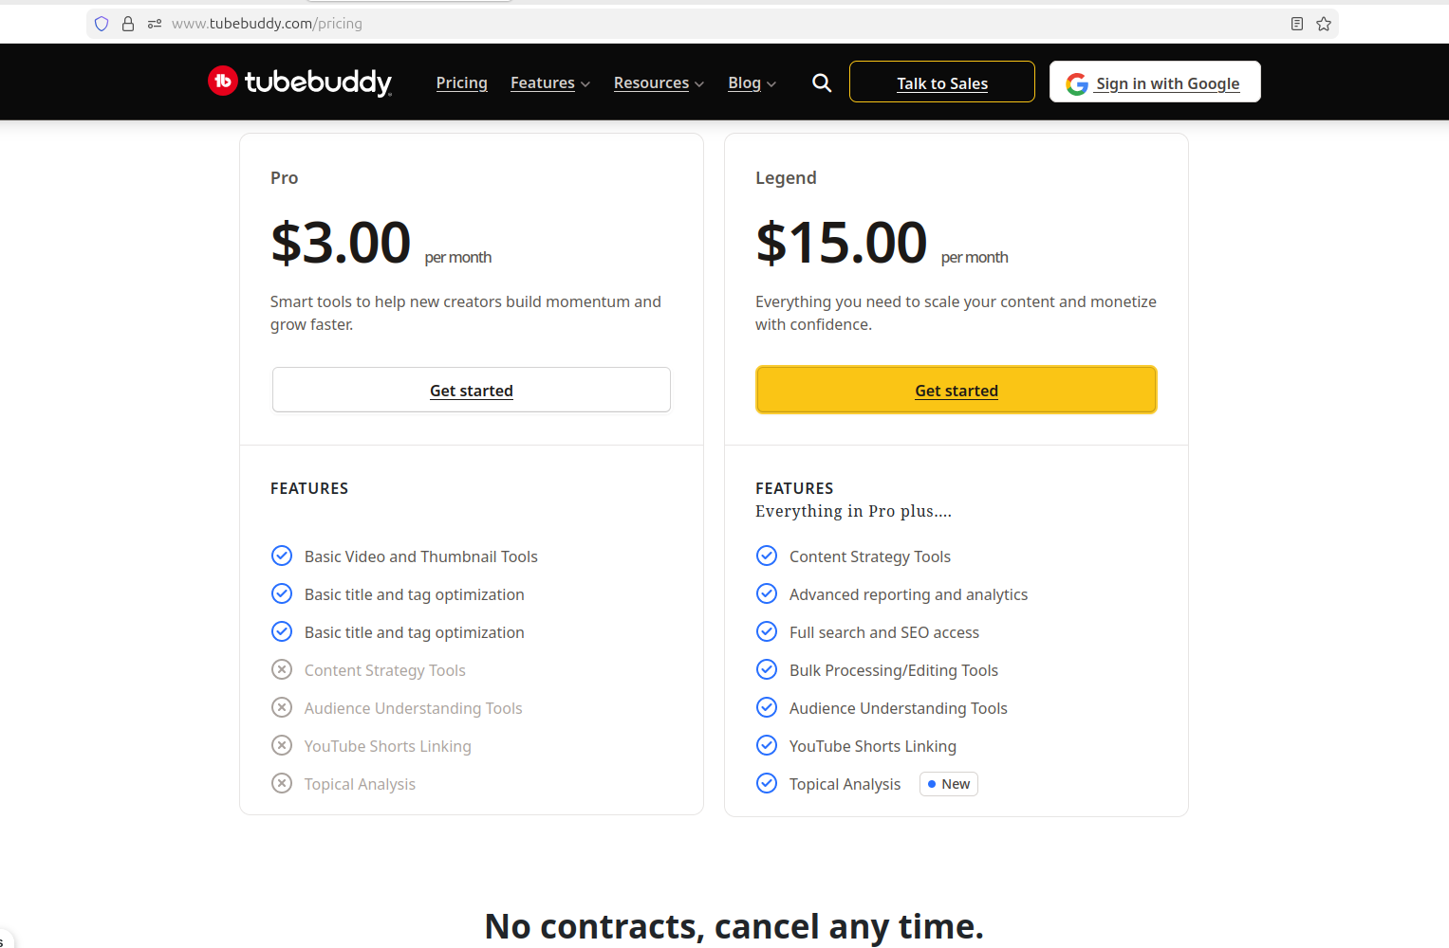The image size is (1449, 948).
Task: Switch to the open browser tab
Action: point(408,2)
